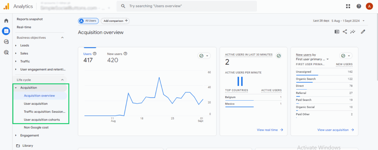Viewport: 378px width, 150px height.
Task: Open the Explore icon in sidebar
Action: 6,41
